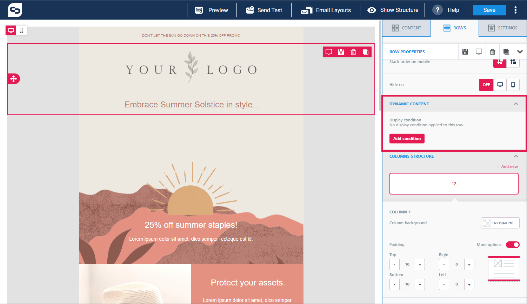
Task: Open the transparent column background picker
Action: click(500, 223)
